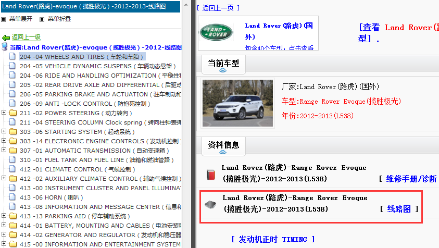Click the page icon for 206-05 PARKING BRAKE
This screenshot has width=439, height=248.
click(x=12, y=94)
